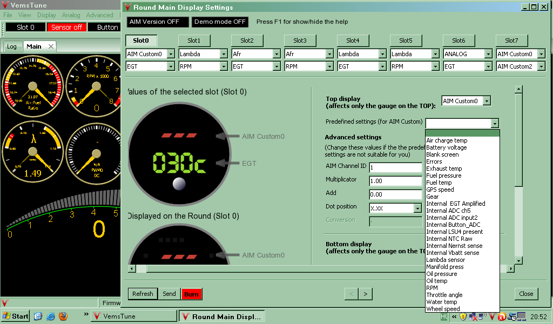Image resolution: width=553 pixels, height=324 pixels.
Task: Click the VemsTune red V tray icon
Action: (x=493, y=316)
